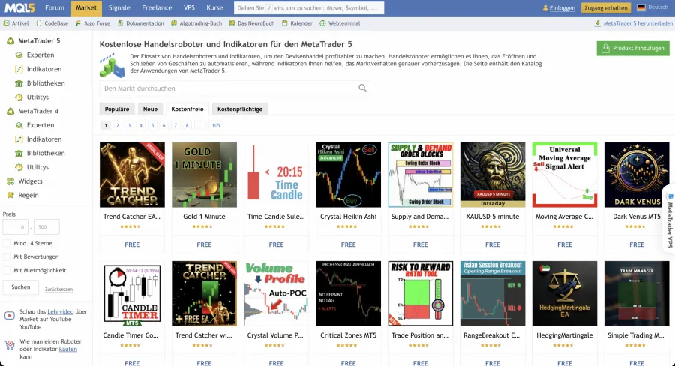Open the Signale menu item
The width and height of the screenshot is (675, 366).
(x=119, y=7)
